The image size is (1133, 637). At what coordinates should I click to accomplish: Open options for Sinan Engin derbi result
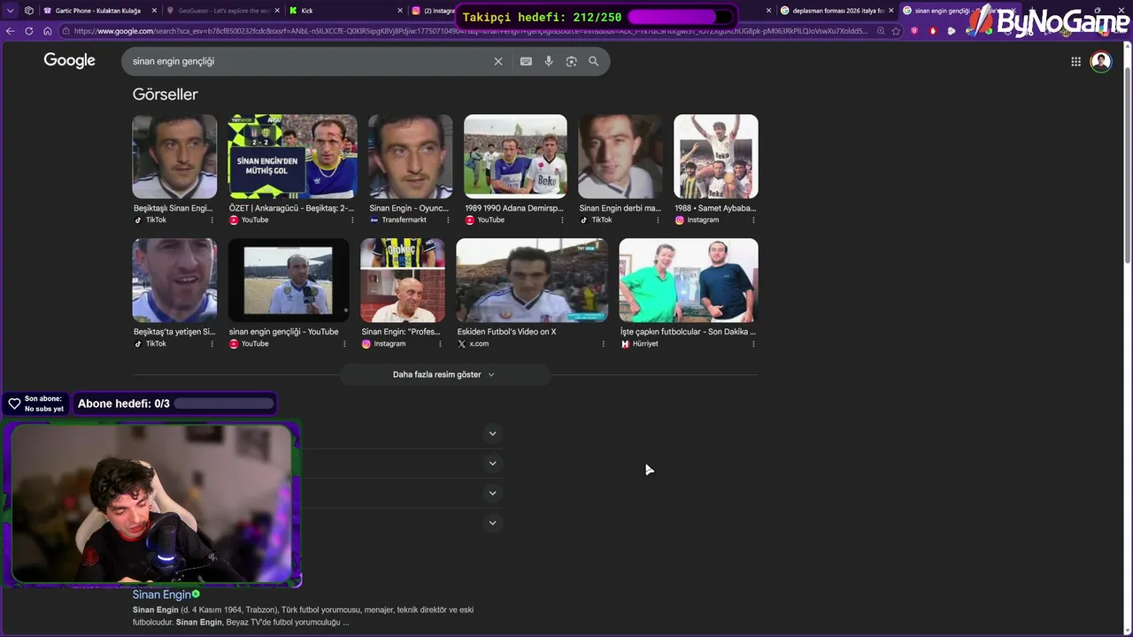657,220
